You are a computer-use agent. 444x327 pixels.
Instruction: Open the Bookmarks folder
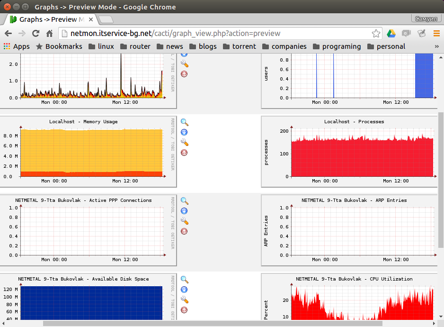tap(59, 46)
